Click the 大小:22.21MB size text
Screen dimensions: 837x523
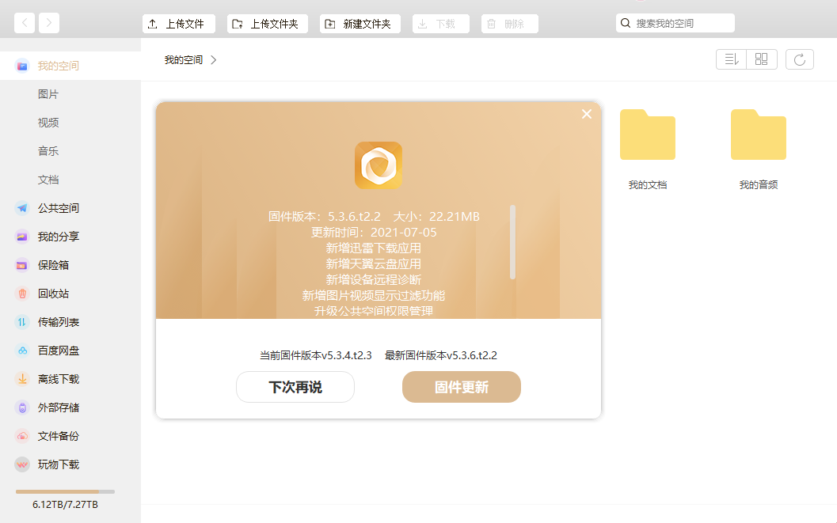[x=436, y=217]
